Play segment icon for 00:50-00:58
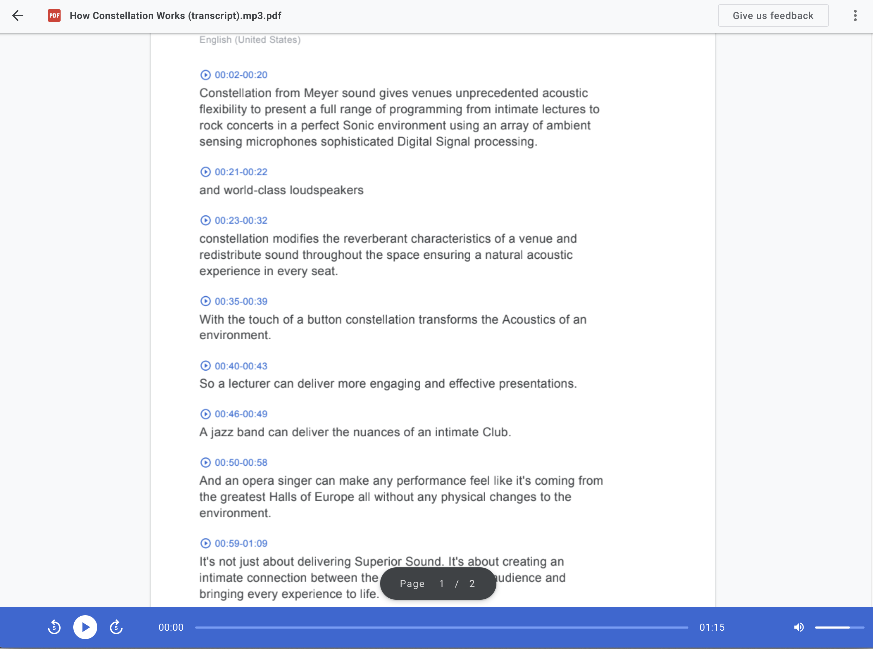The width and height of the screenshot is (873, 649). click(x=205, y=462)
